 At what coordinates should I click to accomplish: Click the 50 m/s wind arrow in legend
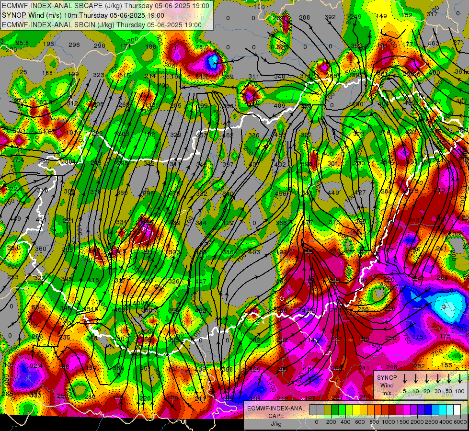[x=449, y=379]
